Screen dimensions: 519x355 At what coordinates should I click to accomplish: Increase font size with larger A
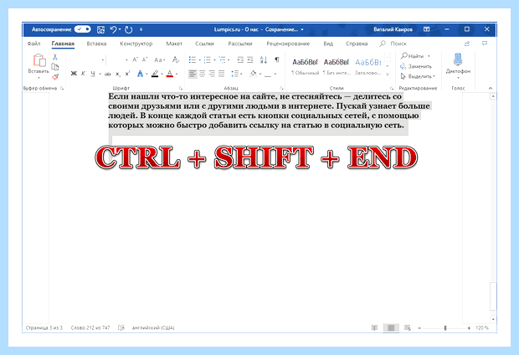coord(135,59)
